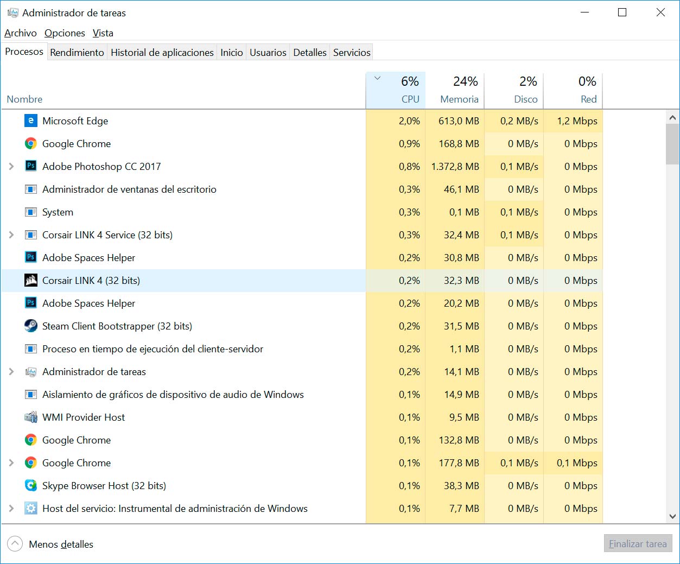
Task: Click the Proceso en tiempo de ejecución icon
Action: (x=31, y=348)
